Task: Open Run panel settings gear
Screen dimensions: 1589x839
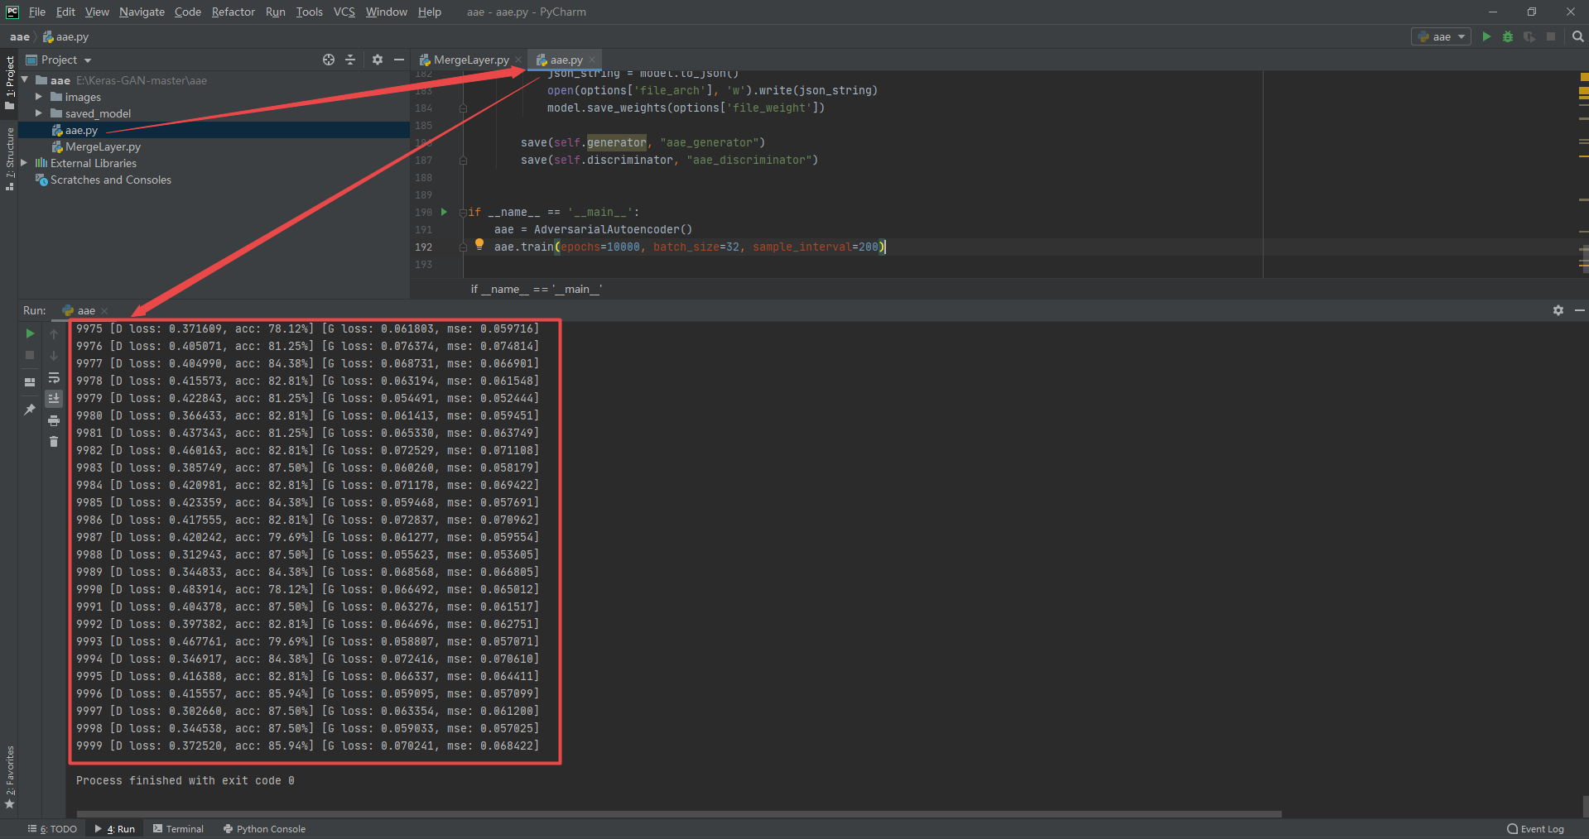Action: (1558, 310)
